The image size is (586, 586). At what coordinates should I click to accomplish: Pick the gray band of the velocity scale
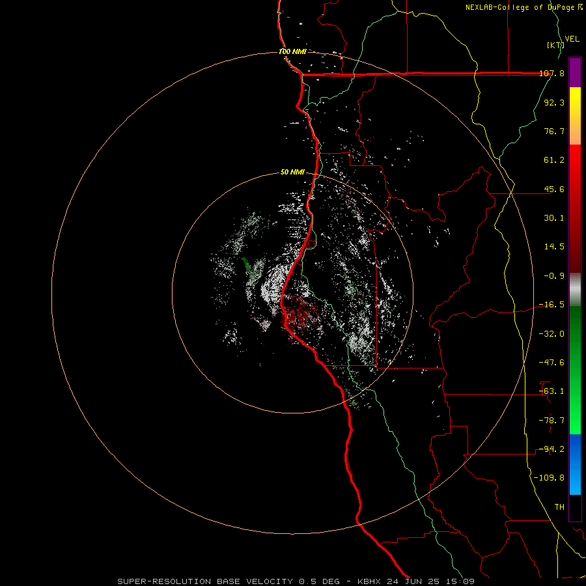click(575, 289)
